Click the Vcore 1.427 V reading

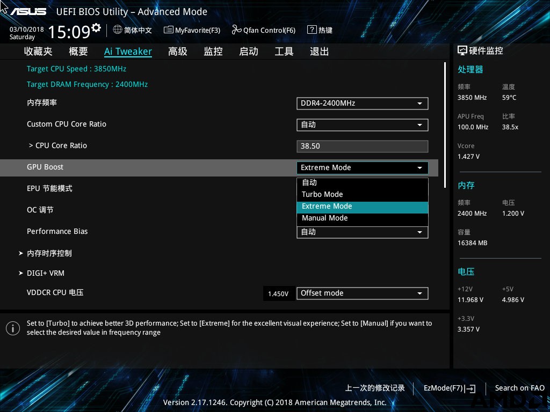point(468,157)
